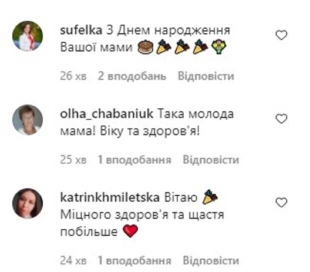This screenshot has width=310, height=272.
Task: Click the red heart emoji in the comment
Action: point(130,231)
